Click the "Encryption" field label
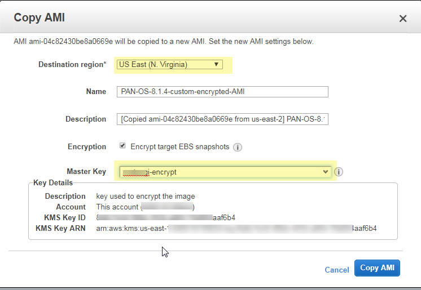The height and width of the screenshot is (290, 421). 87,147
